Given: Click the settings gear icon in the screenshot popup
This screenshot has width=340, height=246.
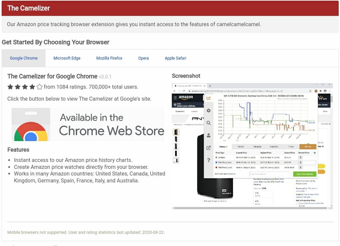Looking at the screenshot, I should pos(208,111).
